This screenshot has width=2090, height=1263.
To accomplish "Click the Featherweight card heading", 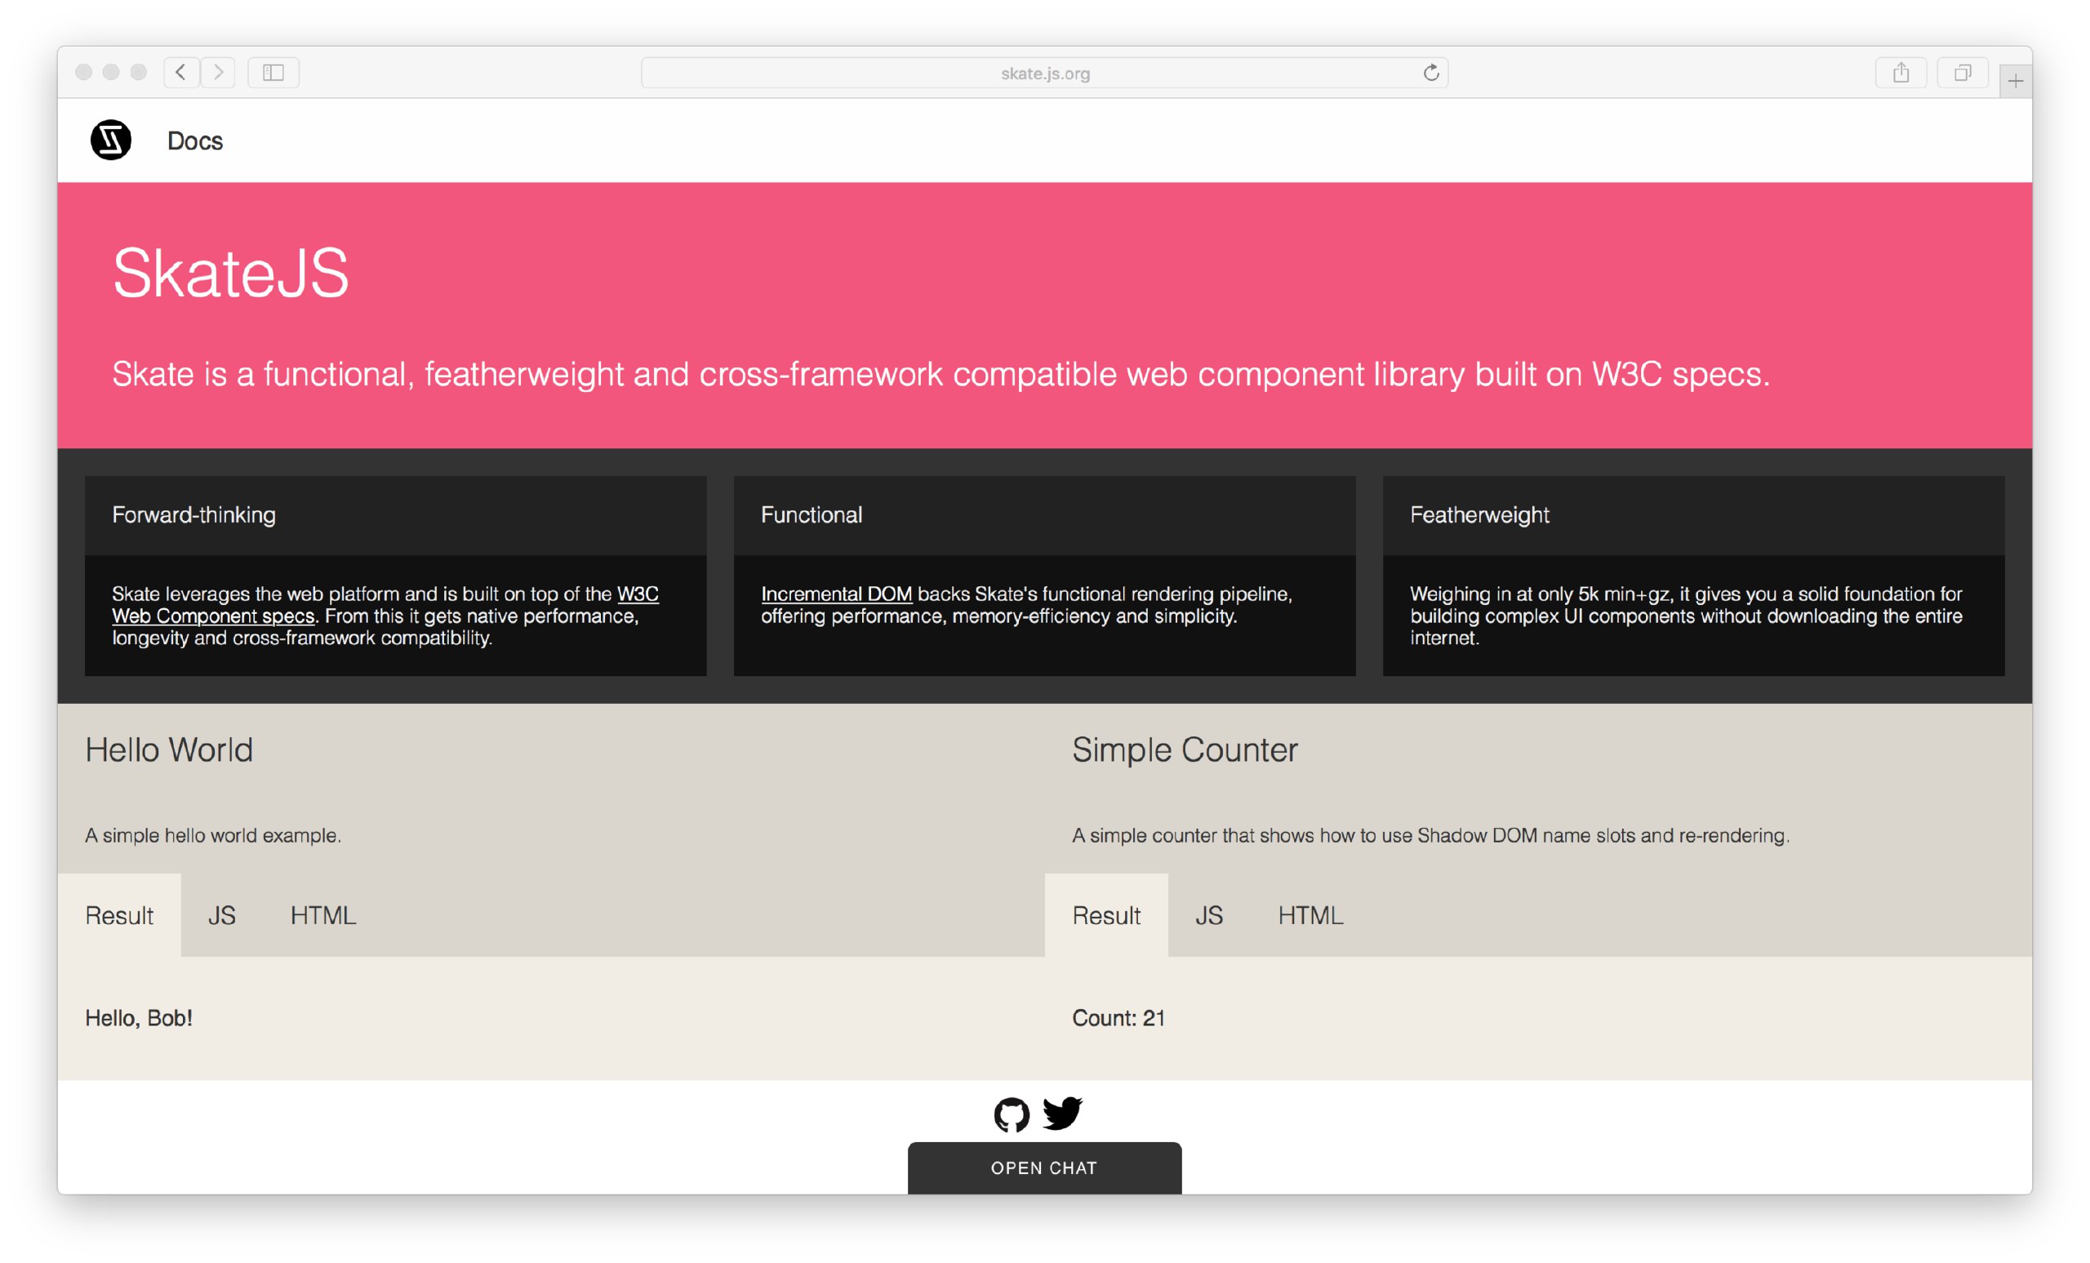I will tap(1479, 515).
